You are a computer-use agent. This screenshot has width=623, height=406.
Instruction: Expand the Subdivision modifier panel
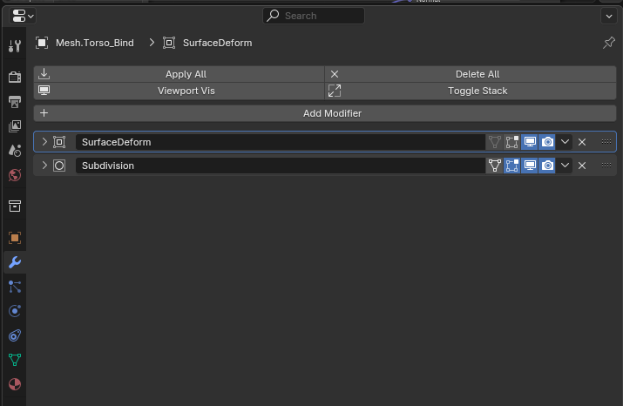pos(44,166)
